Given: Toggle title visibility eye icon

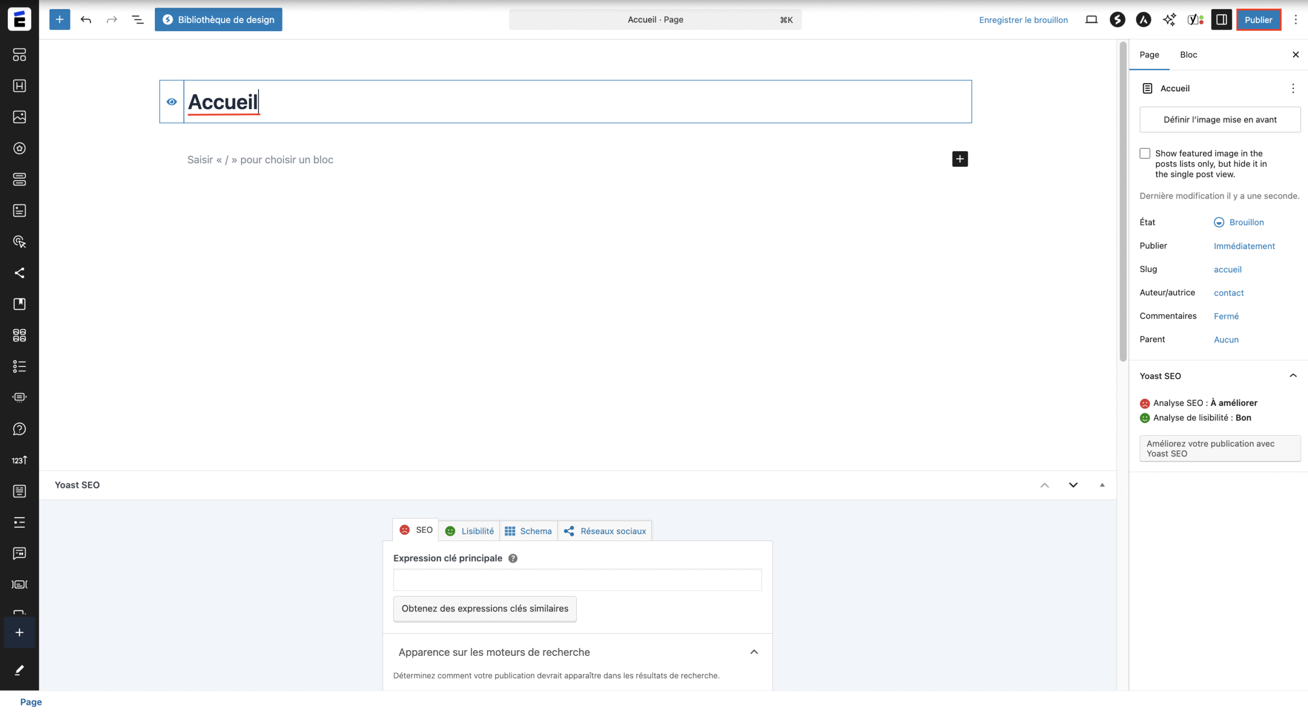Looking at the screenshot, I should [x=172, y=102].
